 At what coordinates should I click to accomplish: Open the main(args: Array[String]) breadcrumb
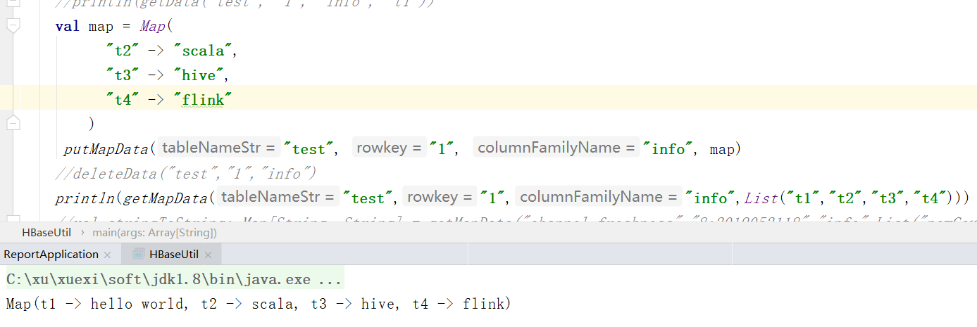click(154, 232)
